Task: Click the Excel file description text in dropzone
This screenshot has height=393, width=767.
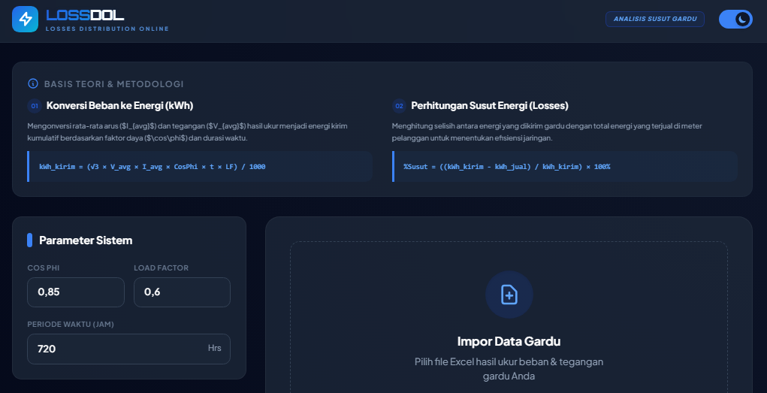Action: (x=509, y=368)
